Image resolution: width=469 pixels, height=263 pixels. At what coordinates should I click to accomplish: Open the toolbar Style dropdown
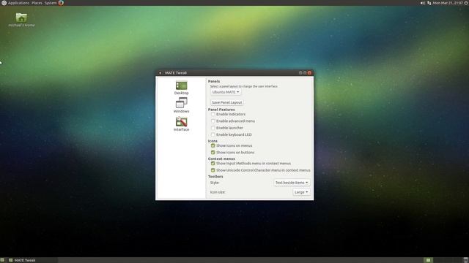tap(292, 183)
